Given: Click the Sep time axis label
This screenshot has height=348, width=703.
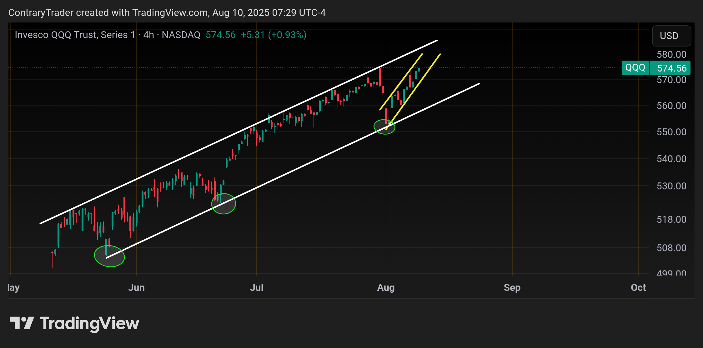Looking at the screenshot, I should tap(512, 287).
